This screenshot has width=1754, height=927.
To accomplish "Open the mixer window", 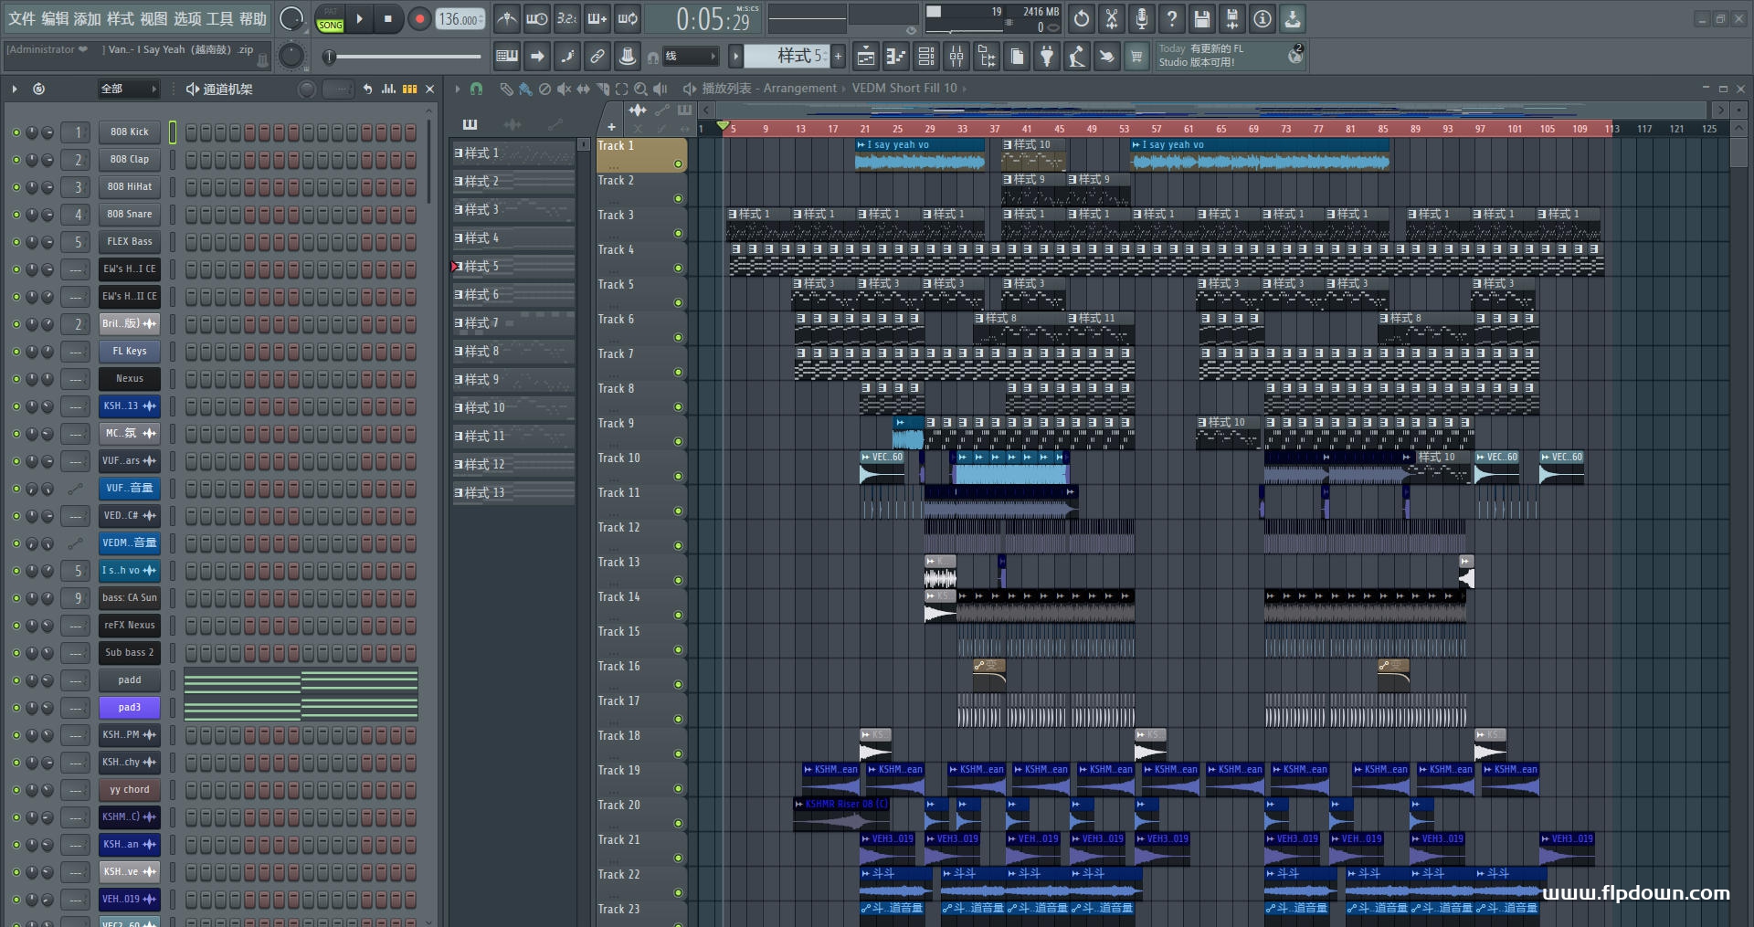I will [956, 57].
